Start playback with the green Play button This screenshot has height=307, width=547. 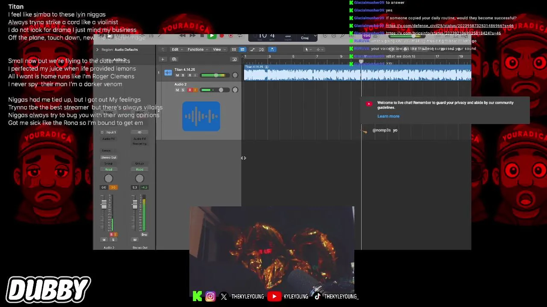tap(212, 36)
